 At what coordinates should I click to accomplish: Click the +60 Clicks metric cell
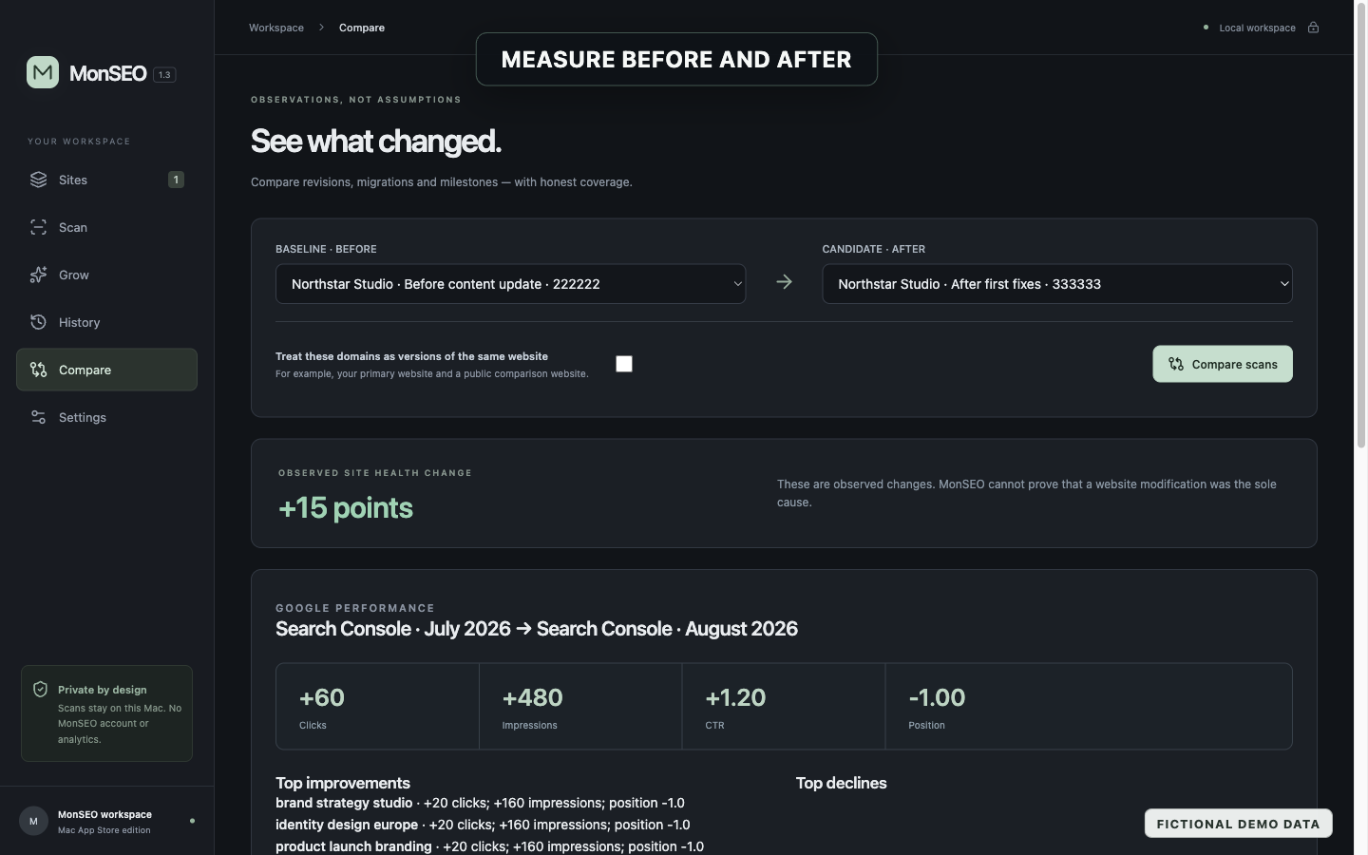(x=377, y=707)
